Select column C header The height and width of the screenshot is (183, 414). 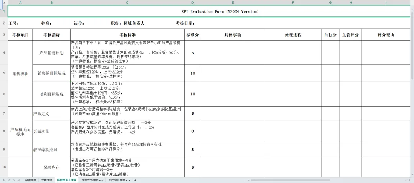[x=128, y=3]
